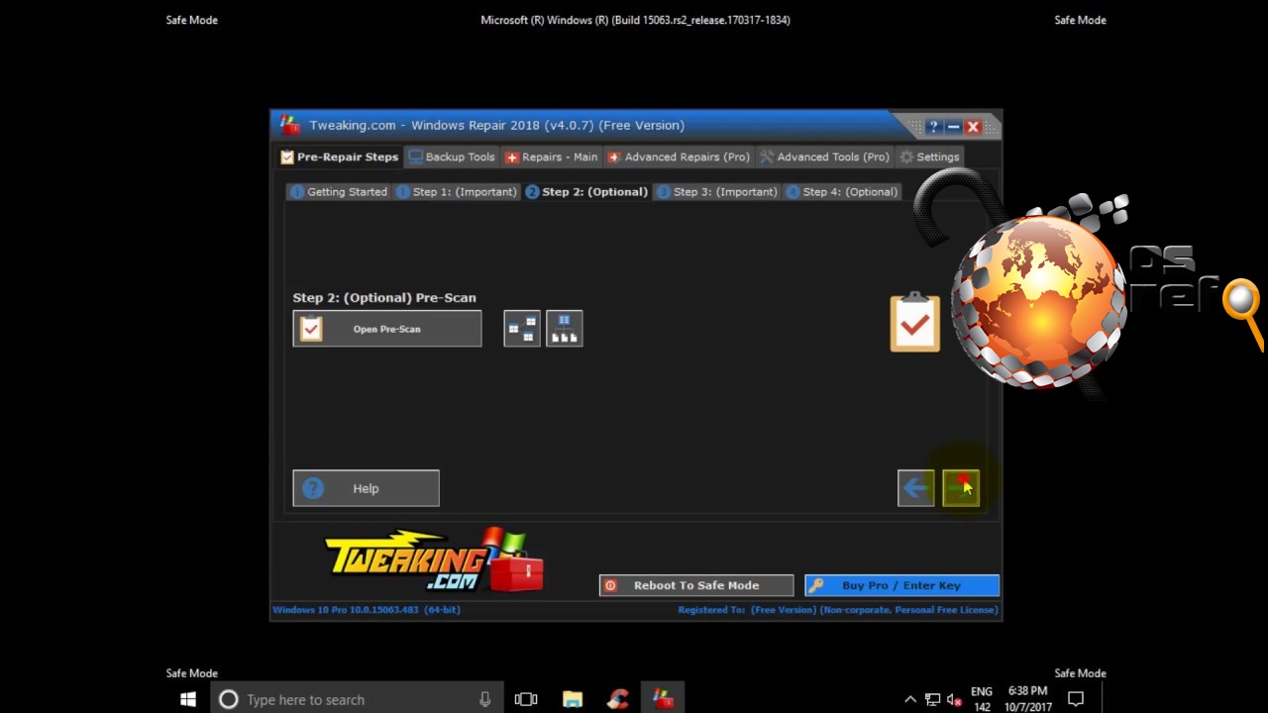Image resolution: width=1268 pixels, height=713 pixels.
Task: Click the app icon in title bar
Action: click(290, 125)
